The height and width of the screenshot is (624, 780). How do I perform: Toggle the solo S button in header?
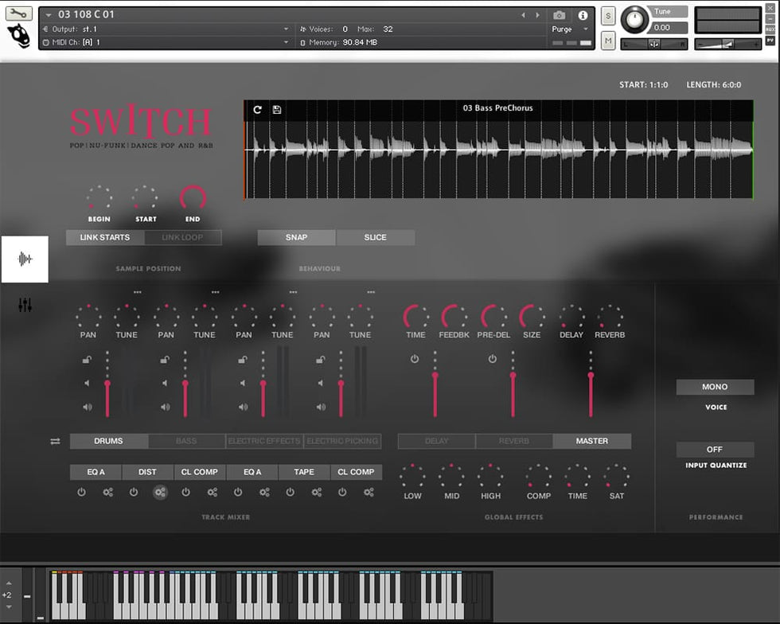click(608, 16)
